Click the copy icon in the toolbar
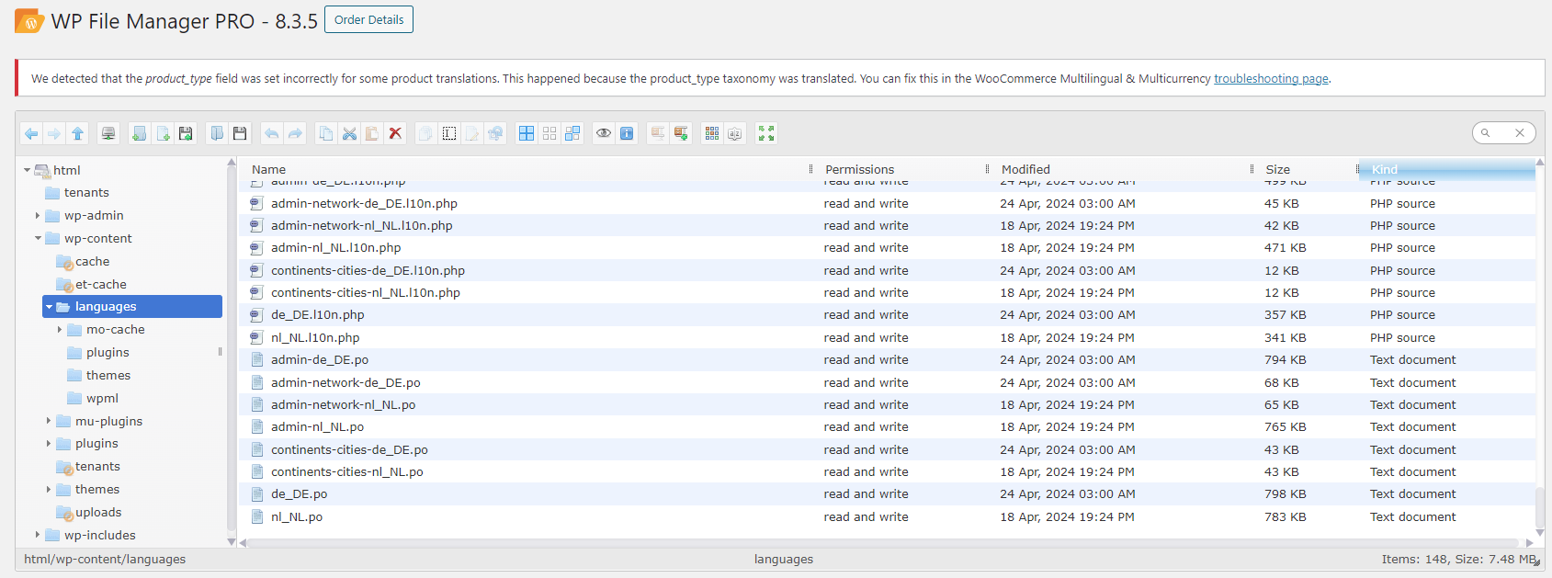 click(x=326, y=133)
